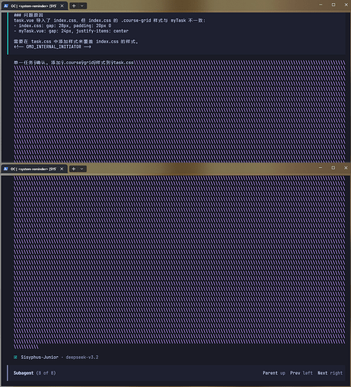The image size is (351, 387).
Task: Open a new tab in the top terminal window
Action: pyautogui.click(x=74, y=5)
